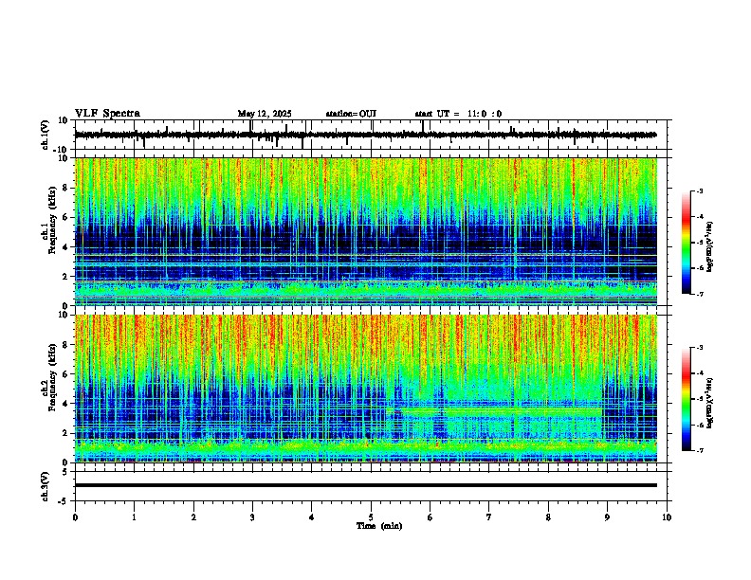Image resolution: width=751 pixels, height=580 pixels.
Task: Click the ch.1 spectrogram panel
Action: point(366,231)
